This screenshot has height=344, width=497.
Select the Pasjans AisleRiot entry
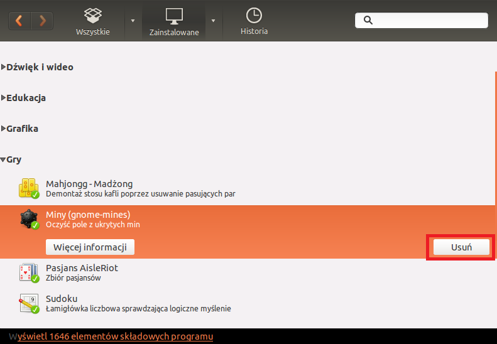click(247, 272)
